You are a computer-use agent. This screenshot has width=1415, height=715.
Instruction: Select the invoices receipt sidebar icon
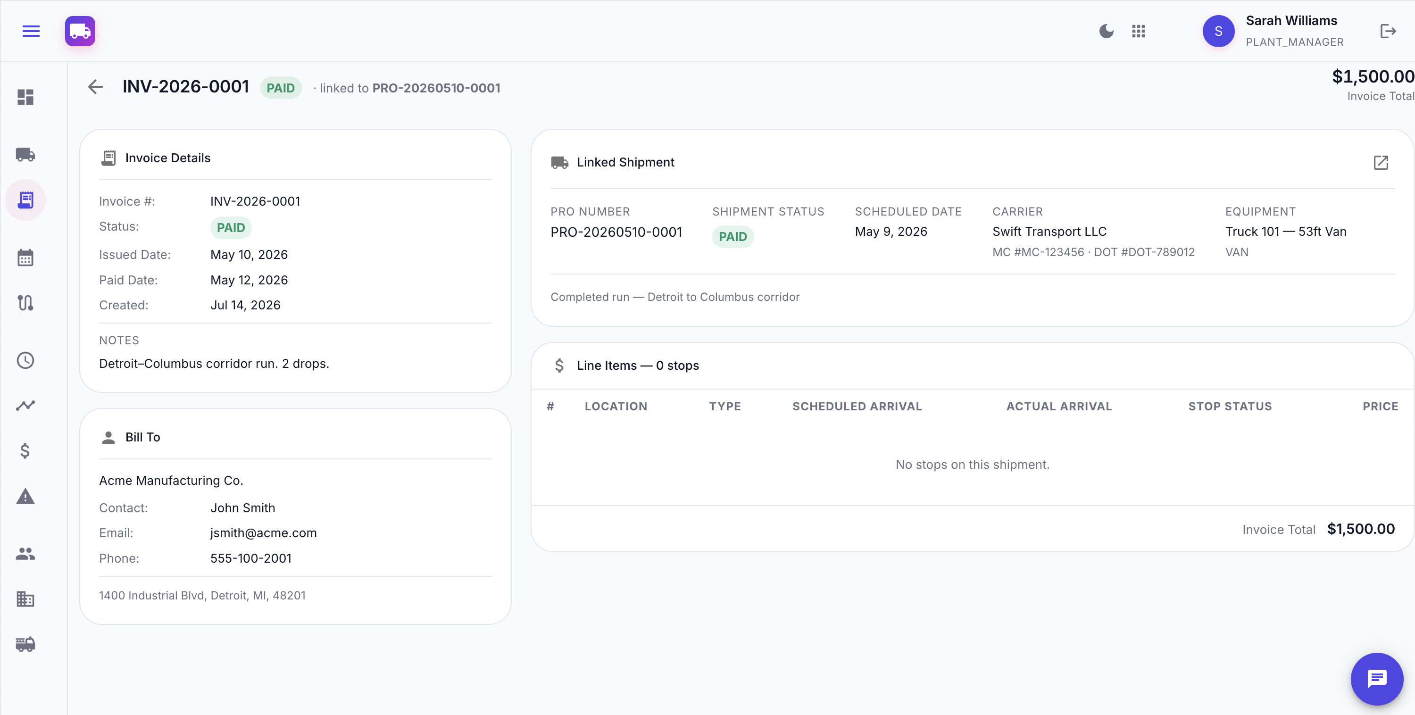point(25,200)
